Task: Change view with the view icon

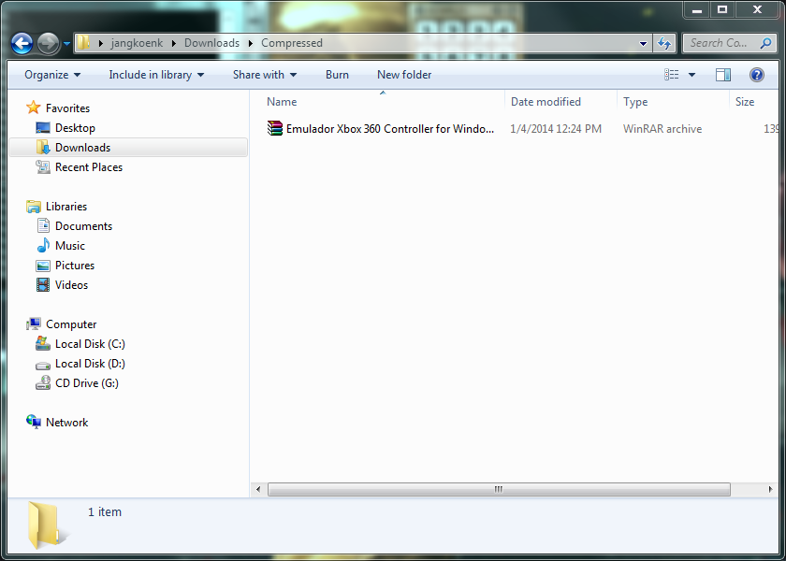Action: click(672, 75)
